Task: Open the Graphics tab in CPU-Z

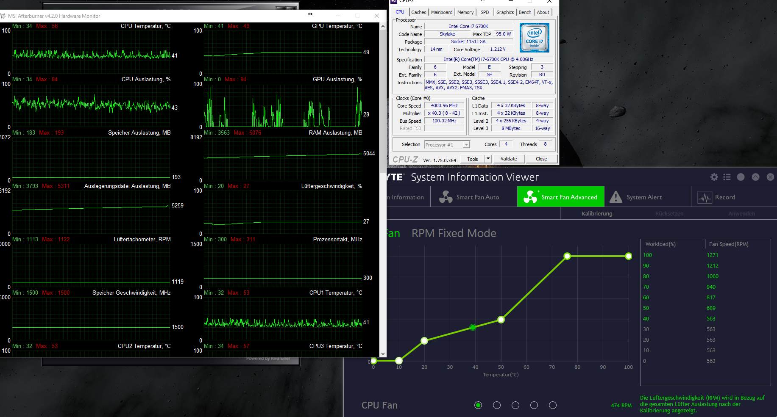Action: click(x=505, y=12)
